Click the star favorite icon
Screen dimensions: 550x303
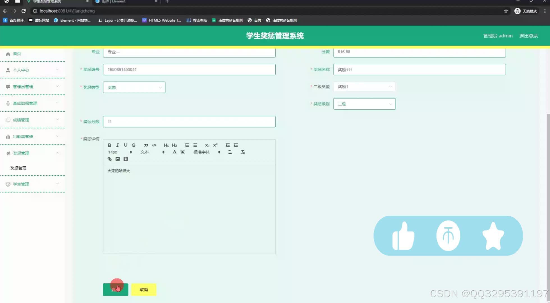493,236
